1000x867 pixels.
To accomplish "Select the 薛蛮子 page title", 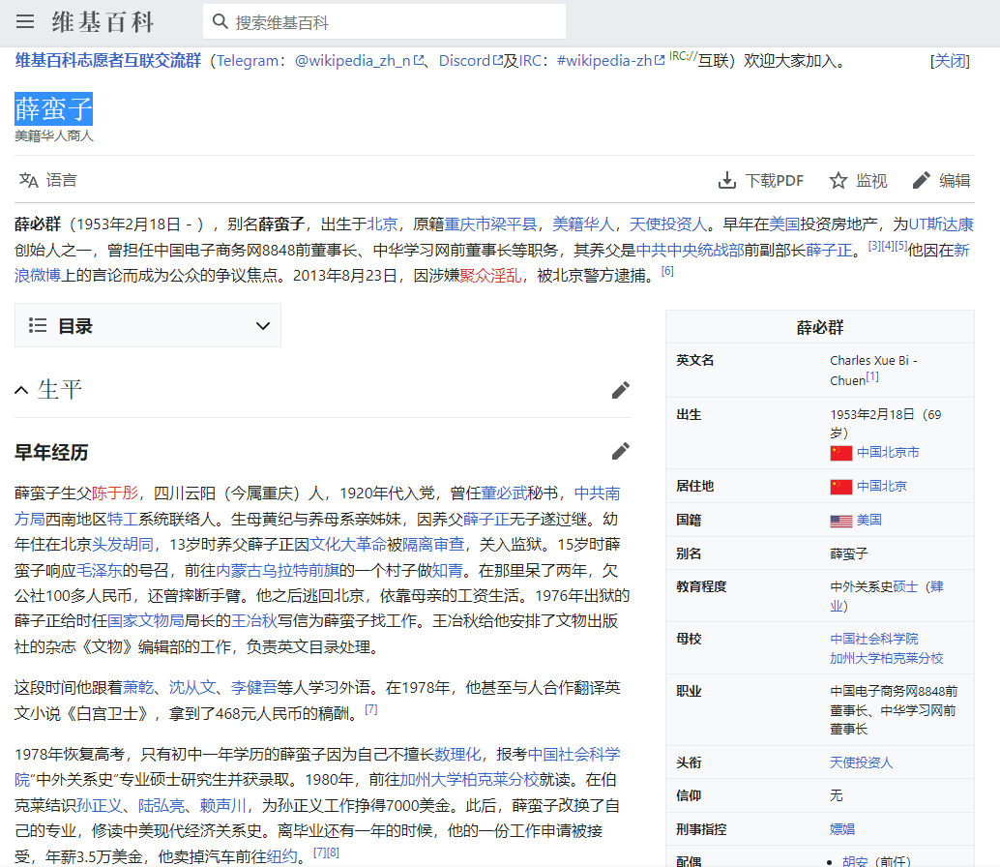I will [53, 109].
